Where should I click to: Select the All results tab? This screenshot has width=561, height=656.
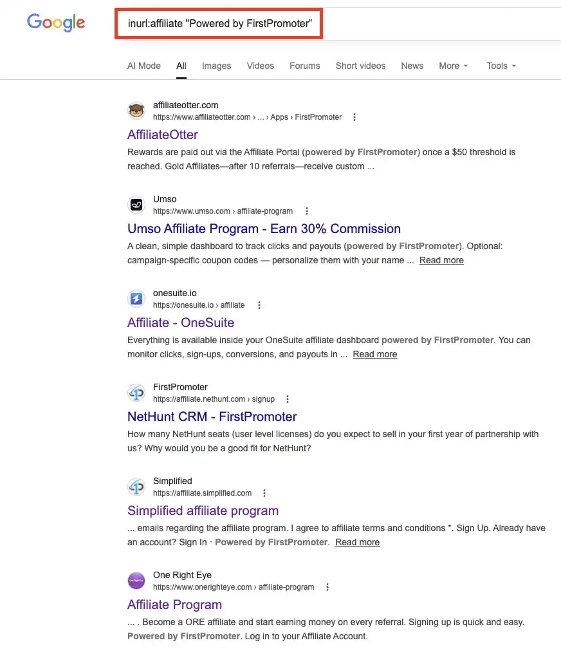pyautogui.click(x=181, y=66)
